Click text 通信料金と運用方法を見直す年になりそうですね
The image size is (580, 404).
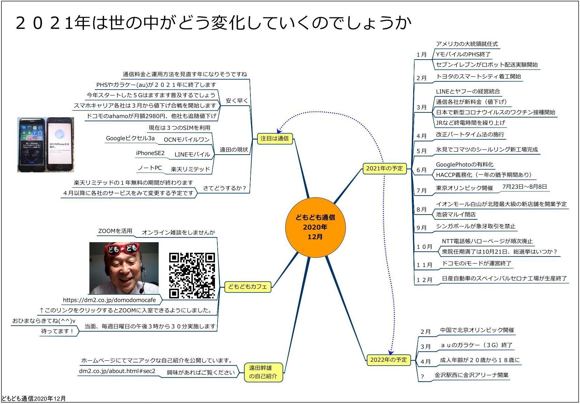tap(185, 74)
